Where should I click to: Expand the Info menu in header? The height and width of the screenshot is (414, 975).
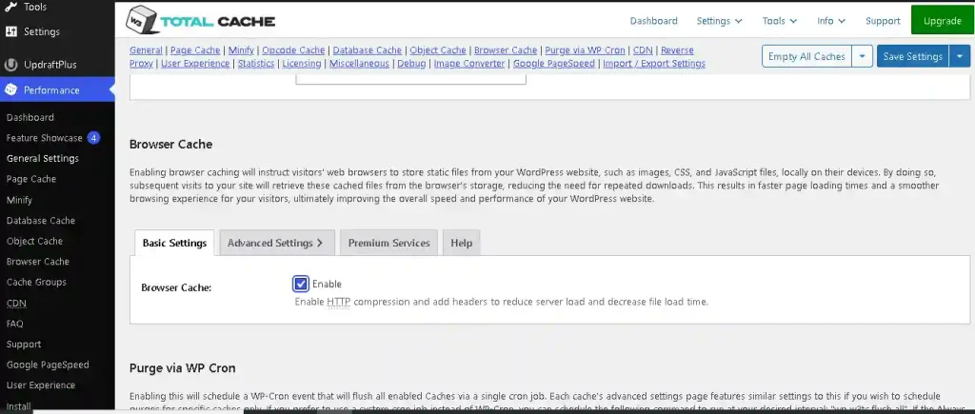(x=830, y=21)
